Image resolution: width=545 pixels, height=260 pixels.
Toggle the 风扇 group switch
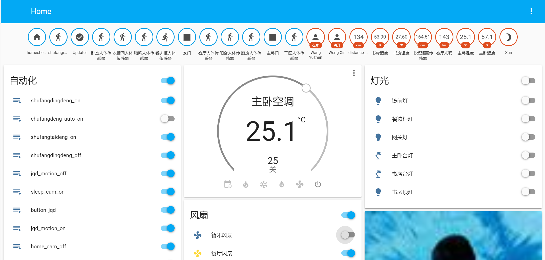[348, 215]
